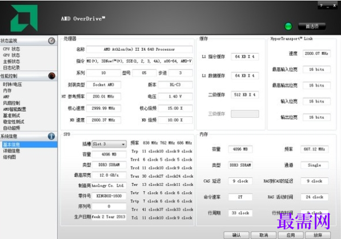Select GPU 状态 in sidebar
This screenshot has width=341, height=239.
(11, 55)
